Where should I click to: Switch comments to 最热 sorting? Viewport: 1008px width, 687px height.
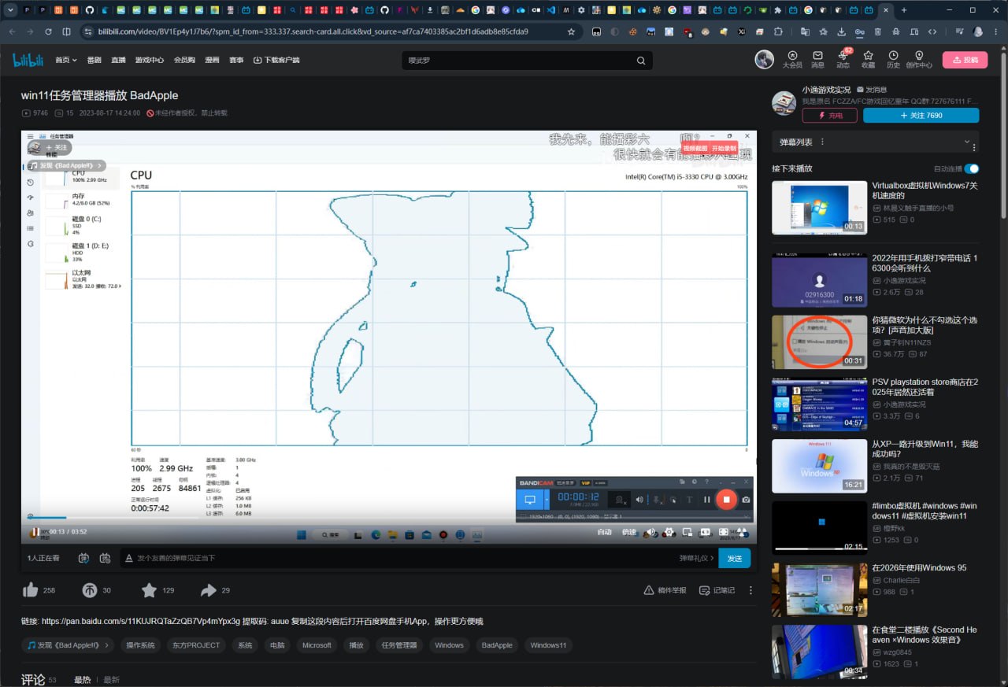click(x=82, y=680)
